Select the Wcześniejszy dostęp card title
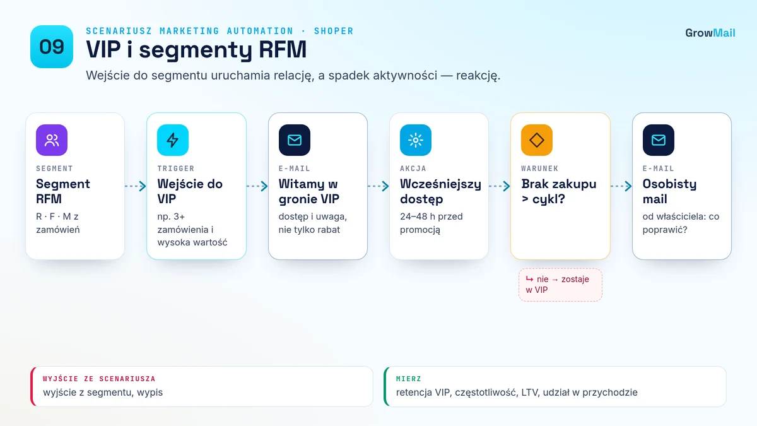 [x=440, y=191]
